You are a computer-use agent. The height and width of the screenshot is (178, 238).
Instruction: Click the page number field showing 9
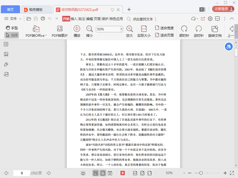tap(22, 173)
